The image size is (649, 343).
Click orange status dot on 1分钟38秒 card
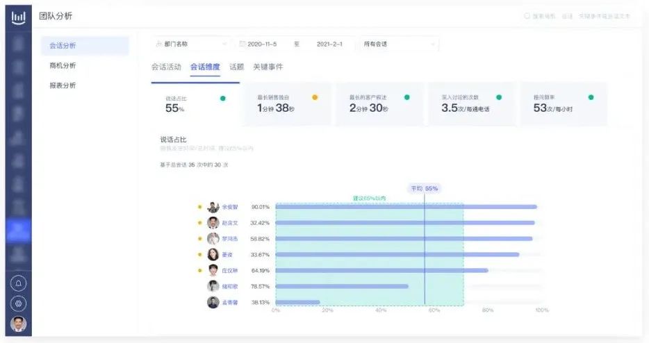pyautogui.click(x=315, y=97)
